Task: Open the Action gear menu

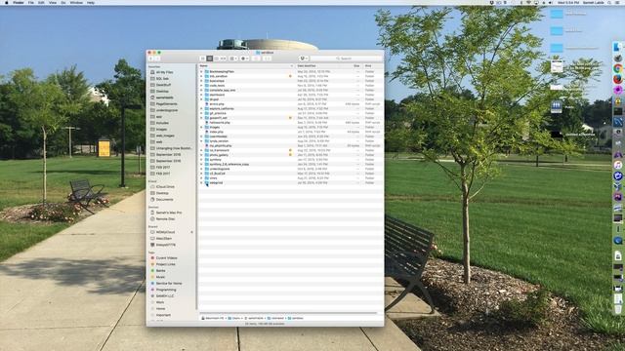Action: pyautogui.click(x=244, y=58)
